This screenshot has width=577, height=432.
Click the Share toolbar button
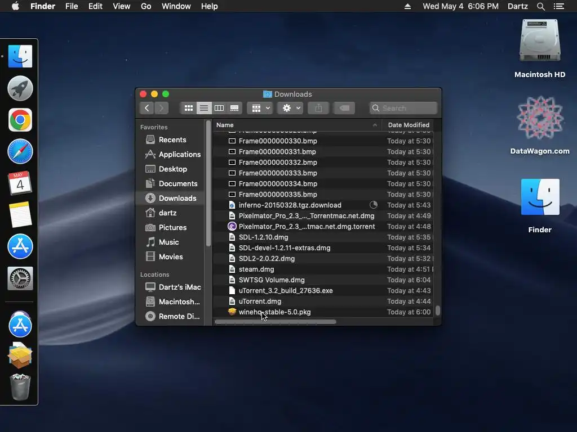coord(318,108)
